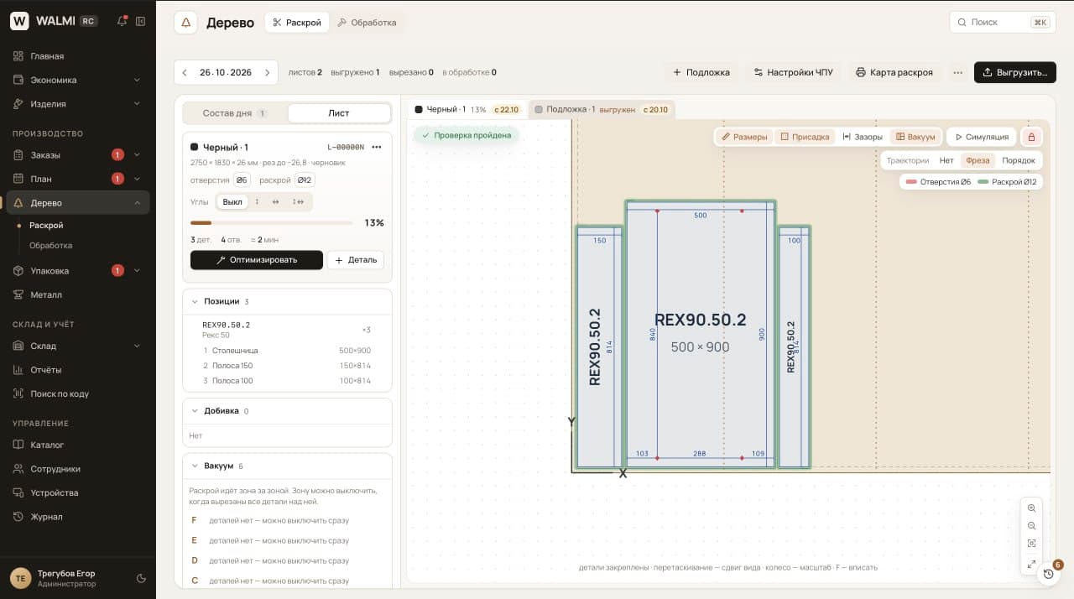Expand the Склад sidebar section
This screenshot has width=1074, height=599.
(77, 346)
